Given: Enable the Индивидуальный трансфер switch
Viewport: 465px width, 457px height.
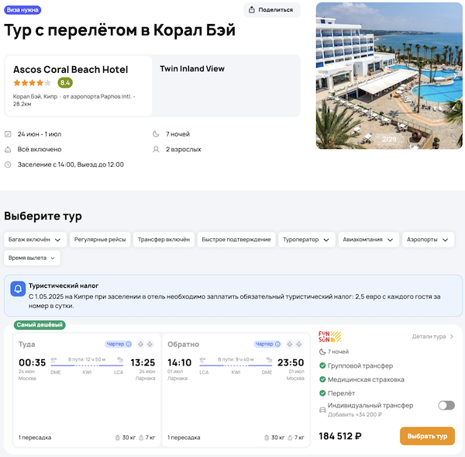Looking at the screenshot, I should 446,405.
